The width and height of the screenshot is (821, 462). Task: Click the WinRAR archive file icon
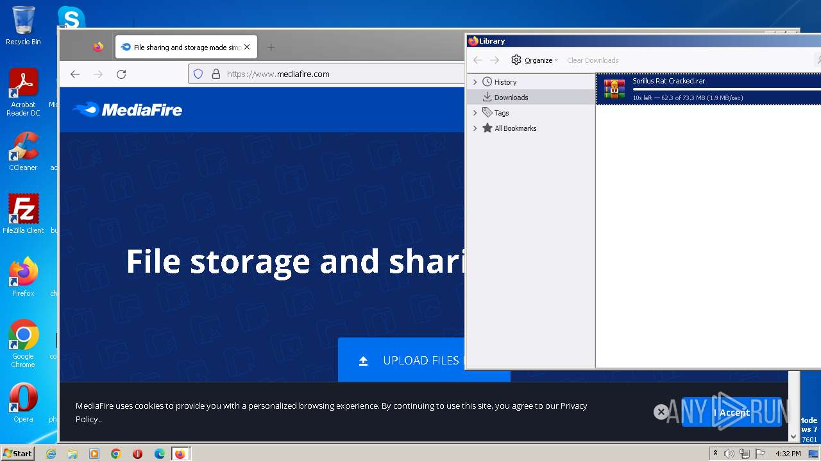(x=614, y=89)
